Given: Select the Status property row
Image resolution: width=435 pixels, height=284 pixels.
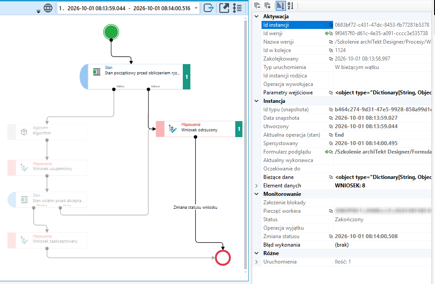Looking at the screenshot, I should click(346, 219).
